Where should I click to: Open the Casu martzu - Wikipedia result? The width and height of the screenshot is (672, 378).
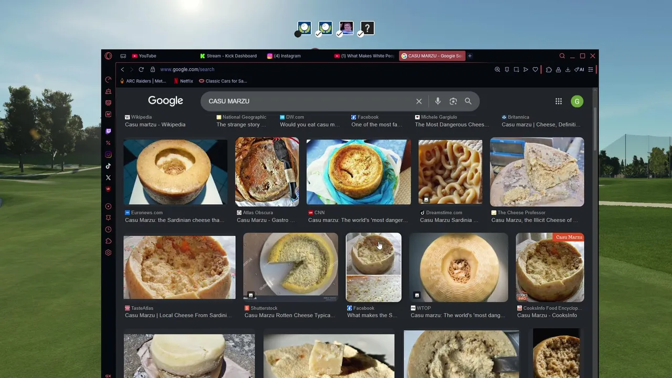[155, 124]
